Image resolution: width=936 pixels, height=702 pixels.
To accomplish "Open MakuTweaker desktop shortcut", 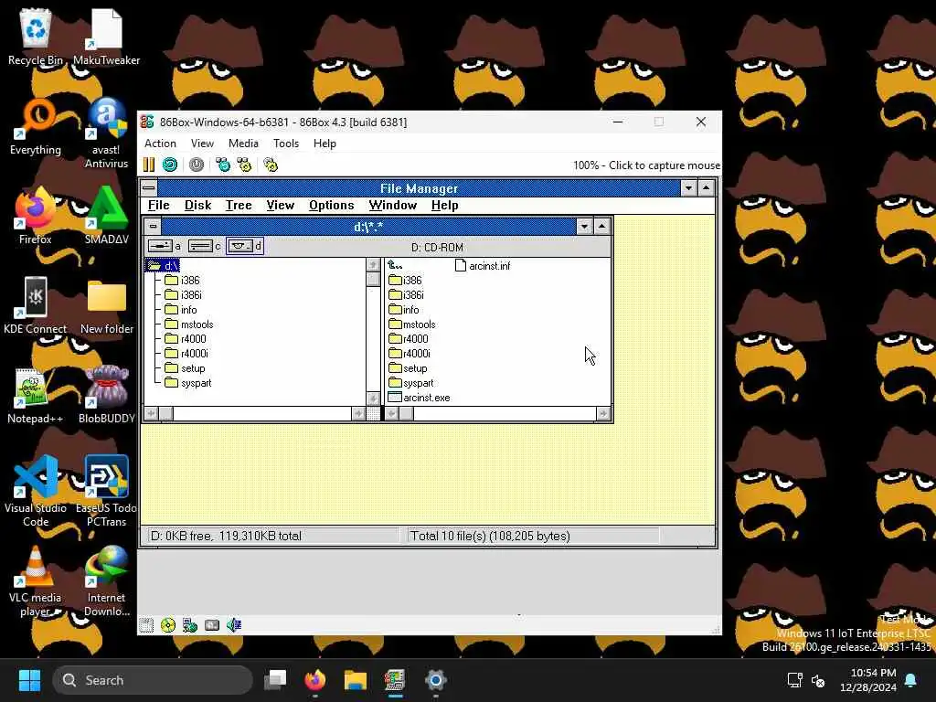I will click(106, 37).
